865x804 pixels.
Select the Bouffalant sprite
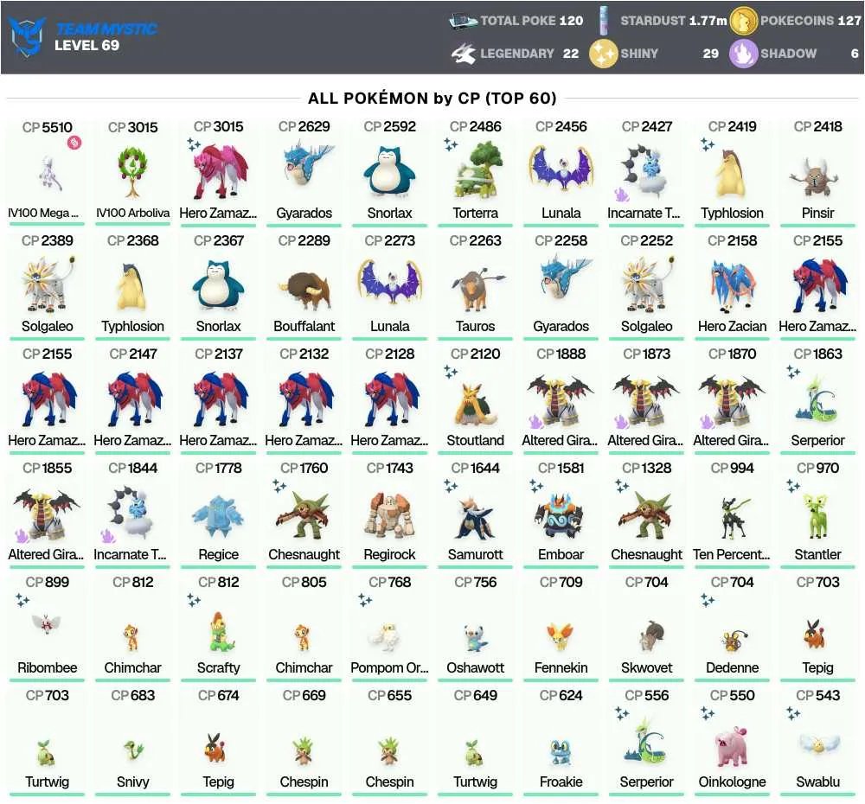[x=304, y=290]
